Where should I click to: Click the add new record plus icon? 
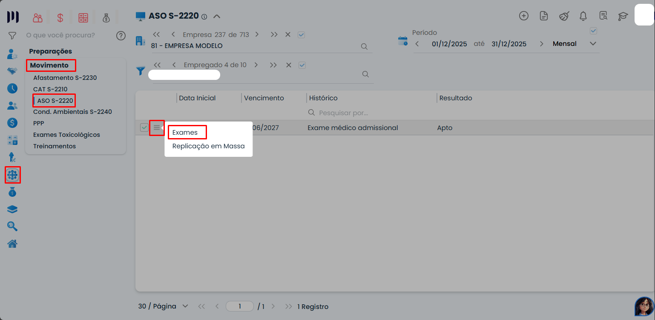[523, 16]
